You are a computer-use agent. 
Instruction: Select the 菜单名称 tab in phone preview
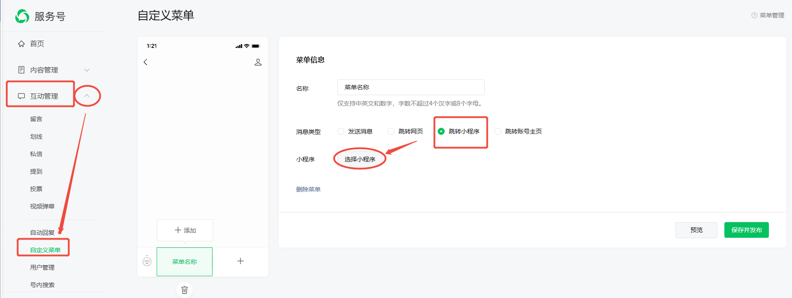185,261
